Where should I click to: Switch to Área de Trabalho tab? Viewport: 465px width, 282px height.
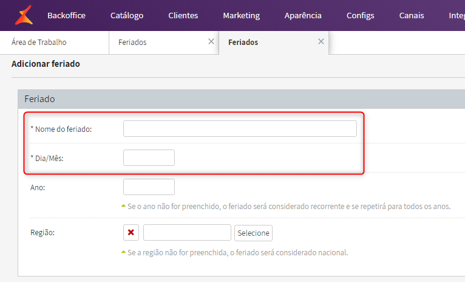pos(54,43)
